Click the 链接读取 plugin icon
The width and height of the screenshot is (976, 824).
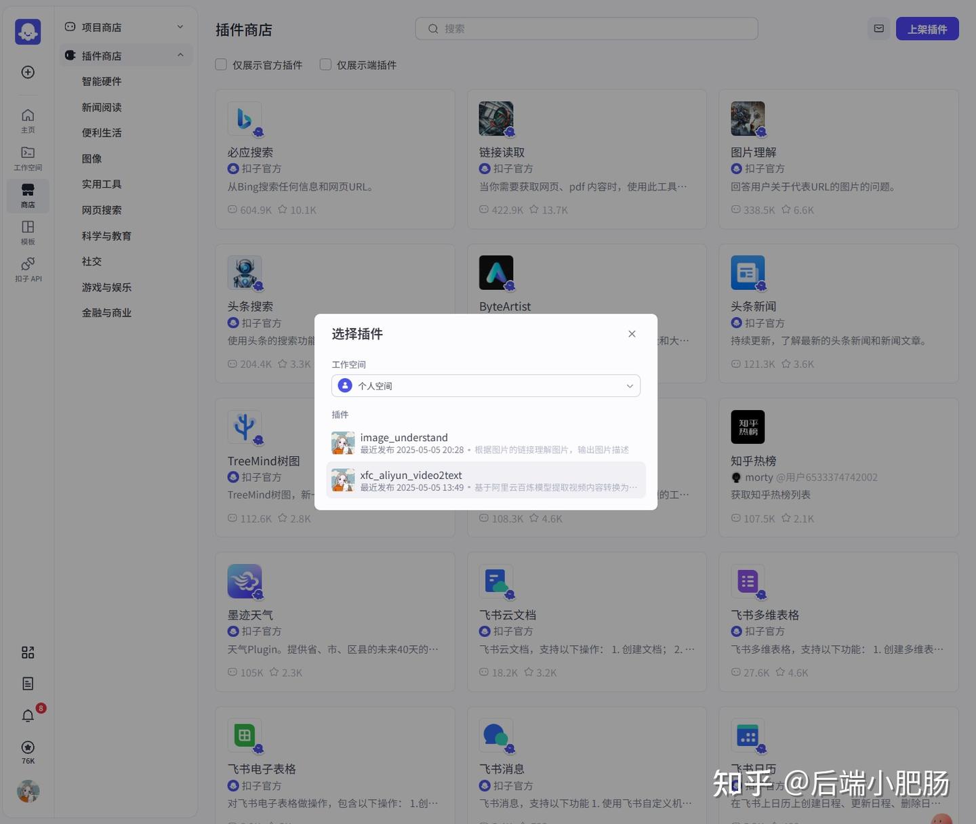[496, 119]
